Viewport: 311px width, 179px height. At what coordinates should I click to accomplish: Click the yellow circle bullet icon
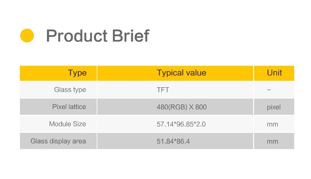(x=27, y=36)
